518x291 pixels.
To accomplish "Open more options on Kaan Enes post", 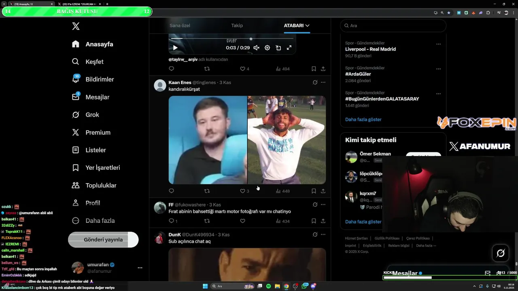I will click(x=323, y=82).
